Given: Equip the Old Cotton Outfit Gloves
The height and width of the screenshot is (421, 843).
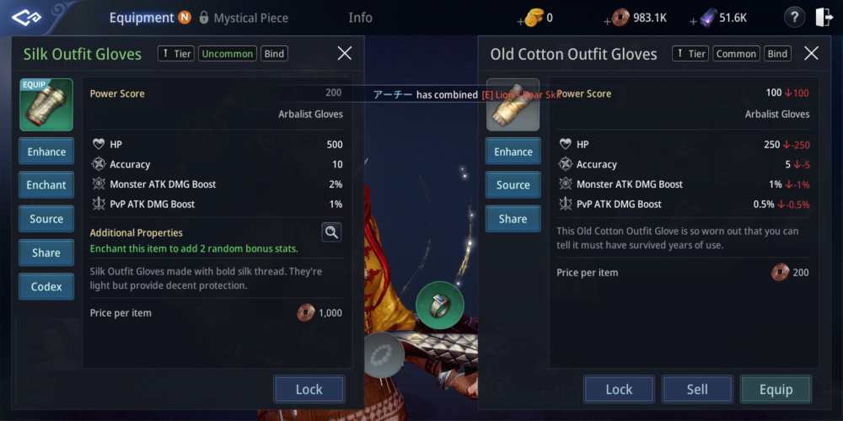Looking at the screenshot, I should point(776,389).
